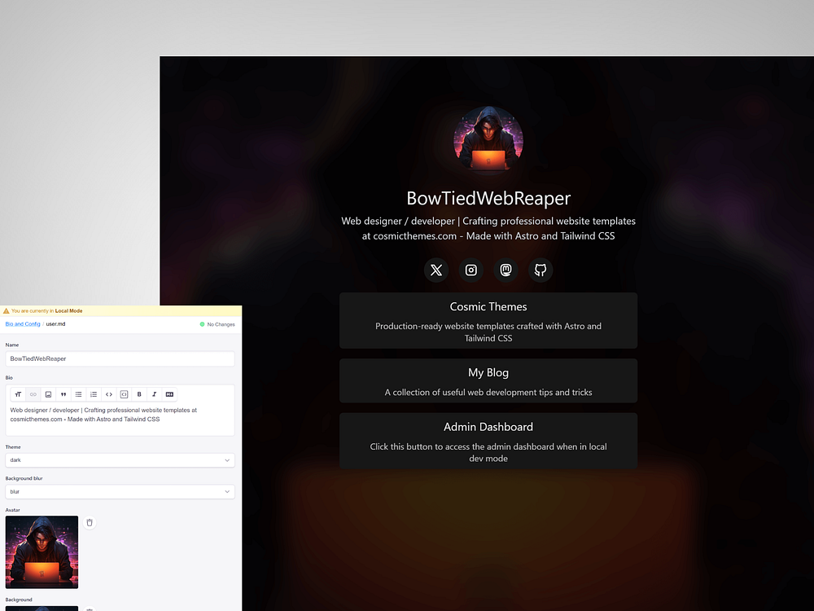814x611 pixels.
Task: Toggle bold formatting in Bio toolbar
Action: (139, 394)
